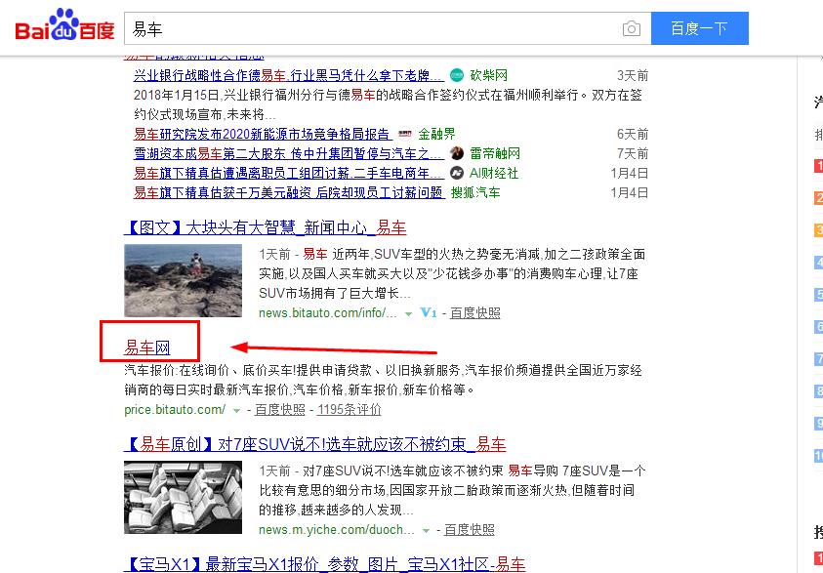Click the 金融界 source logo icon
The image size is (823, 573).
[x=405, y=135]
